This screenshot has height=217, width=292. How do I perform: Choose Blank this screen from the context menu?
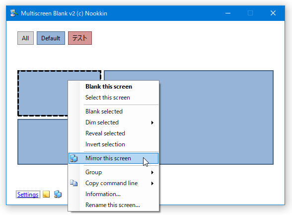(113, 87)
